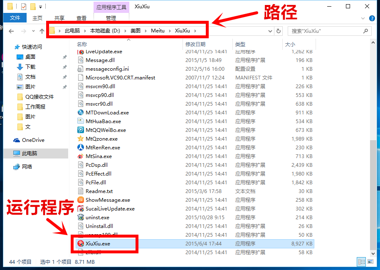Click the XiuXiu.exe red icon
Image resolution: width=380 pixels, height=270 pixels.
[x=81, y=243]
